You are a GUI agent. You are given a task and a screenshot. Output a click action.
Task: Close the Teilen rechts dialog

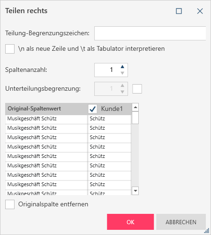(200, 11)
